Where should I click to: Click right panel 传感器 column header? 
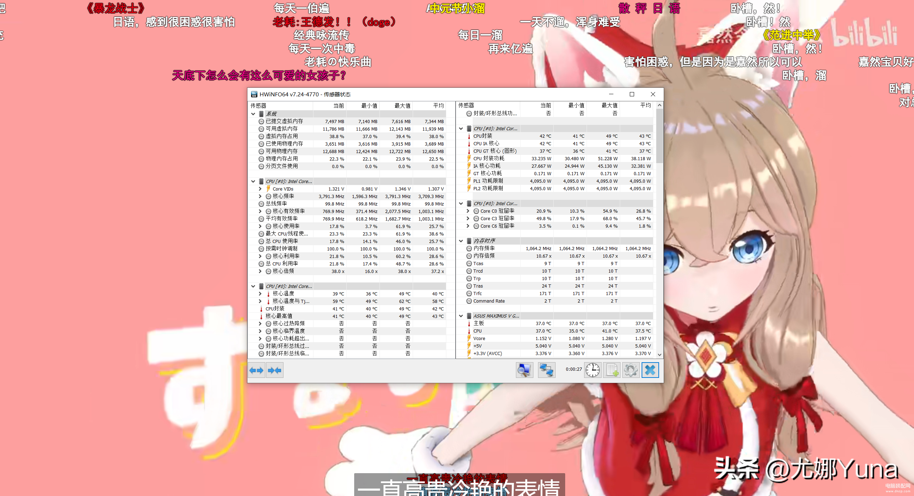[x=488, y=105]
